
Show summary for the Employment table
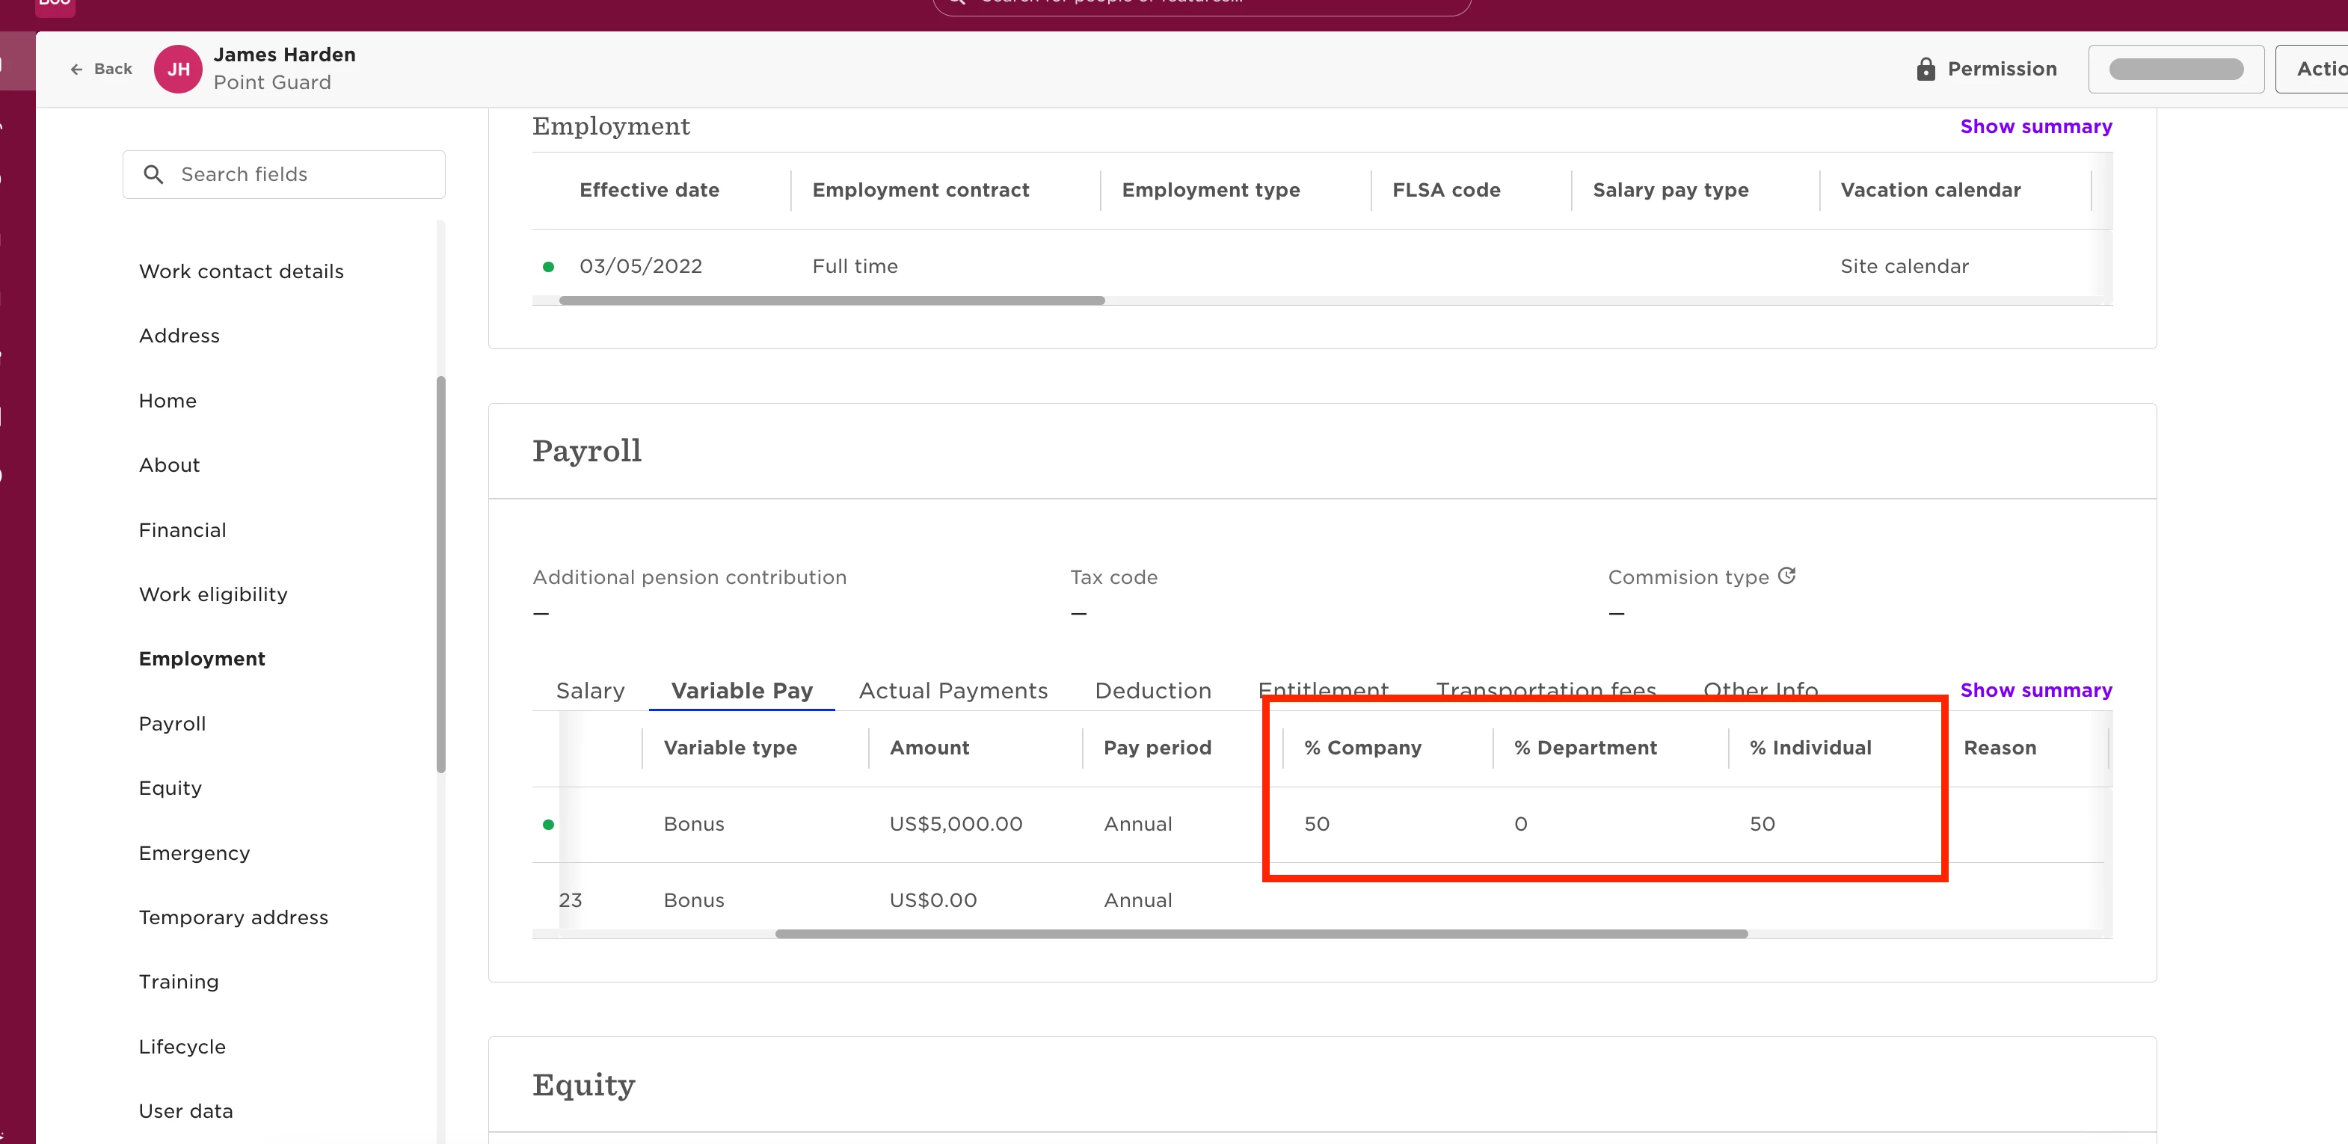pos(2035,126)
